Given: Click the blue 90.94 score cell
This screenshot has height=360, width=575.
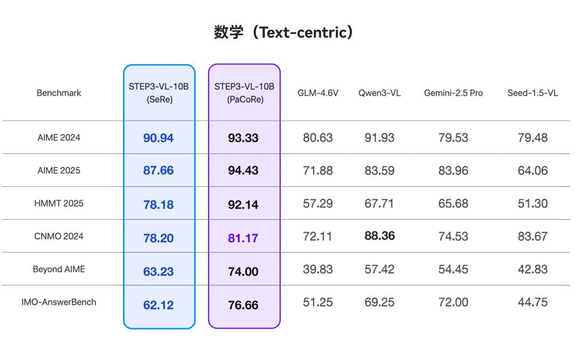Looking at the screenshot, I should click(159, 138).
